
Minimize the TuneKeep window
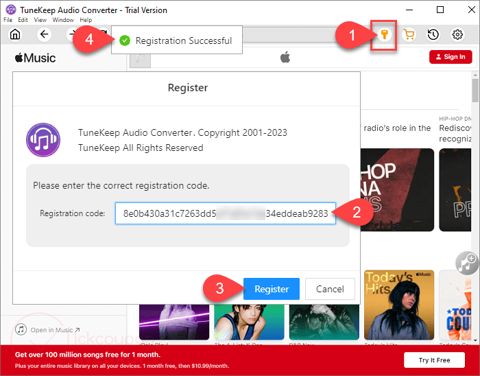pos(409,10)
